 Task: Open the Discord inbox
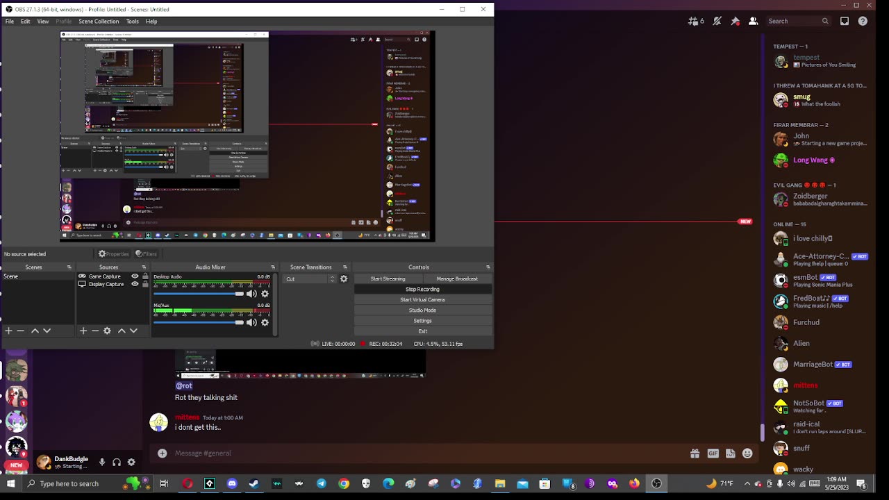(845, 21)
